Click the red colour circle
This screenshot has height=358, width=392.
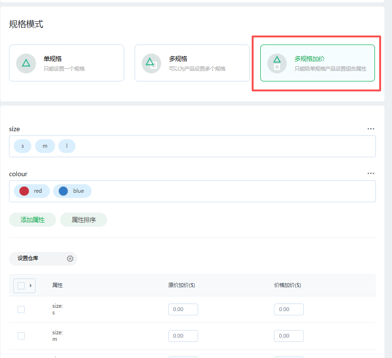[24, 191]
